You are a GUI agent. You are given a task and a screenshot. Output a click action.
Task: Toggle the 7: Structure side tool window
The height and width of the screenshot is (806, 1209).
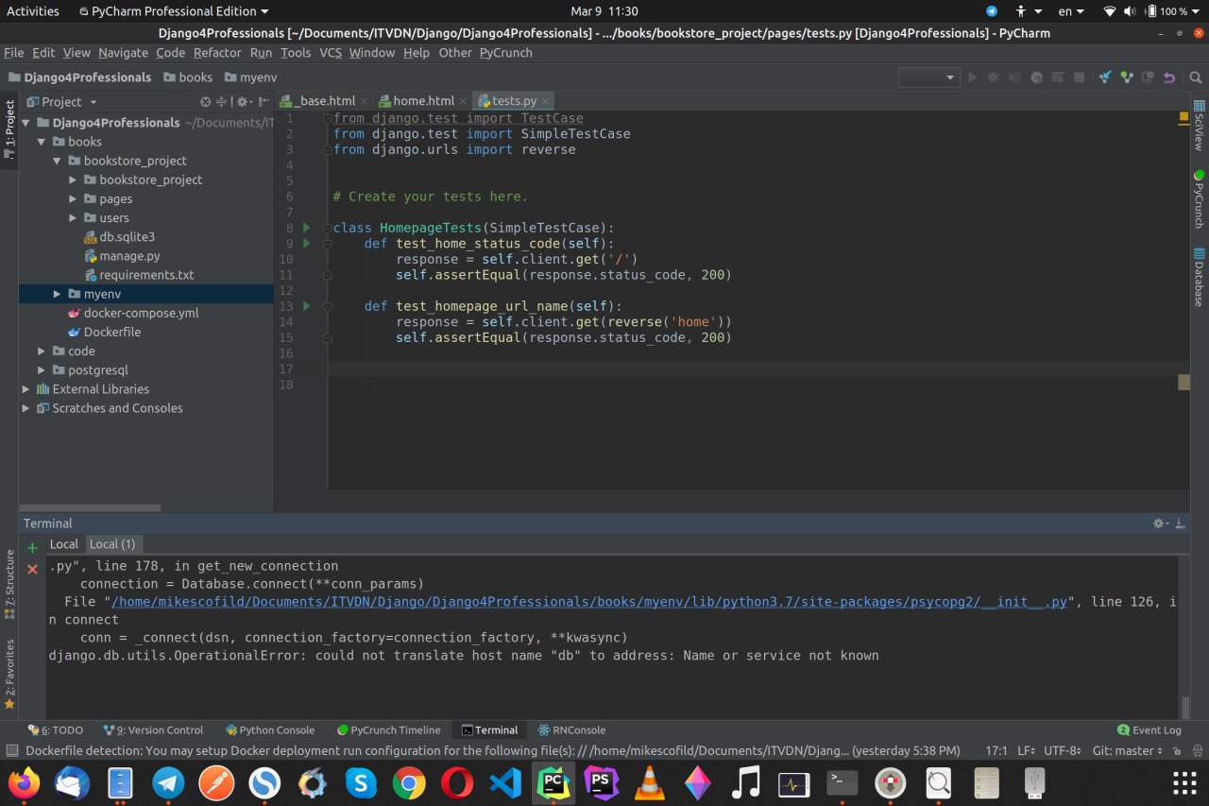click(9, 583)
